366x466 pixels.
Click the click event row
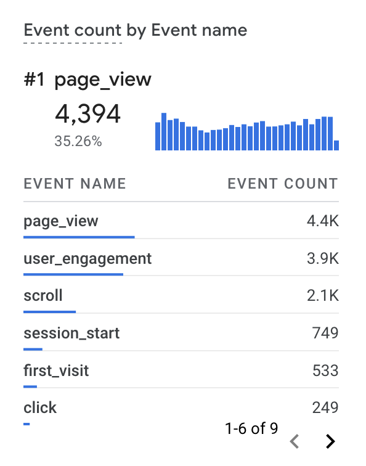coord(181,407)
